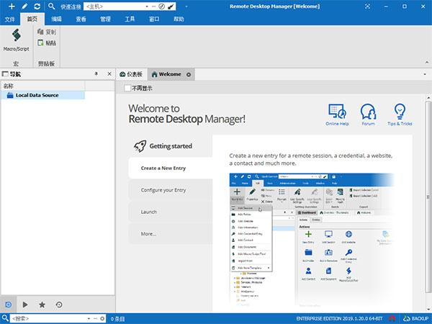Viewport: 432px width, 324px height.
Task: Select Local Data Source in the tree
Action: click(x=37, y=95)
